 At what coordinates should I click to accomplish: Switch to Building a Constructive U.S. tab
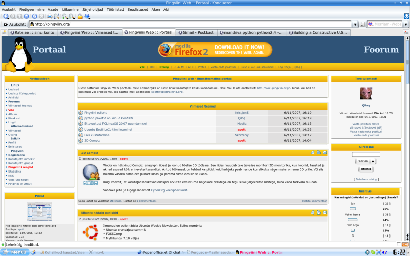tap(318, 33)
